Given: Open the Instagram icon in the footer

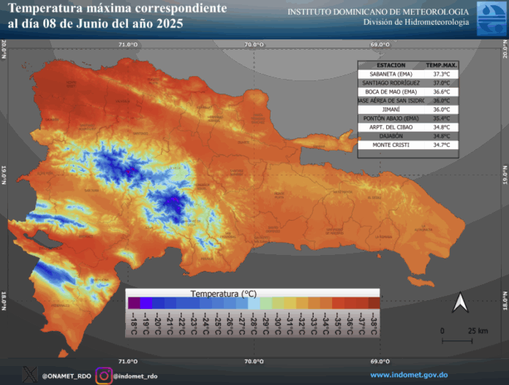Looking at the screenshot, I should click(104, 375).
